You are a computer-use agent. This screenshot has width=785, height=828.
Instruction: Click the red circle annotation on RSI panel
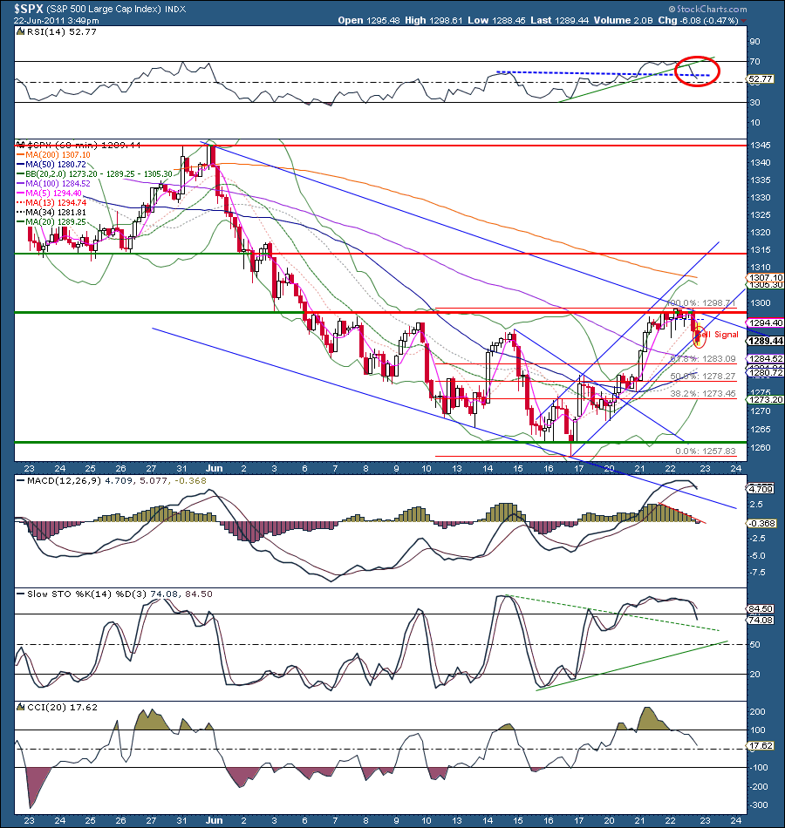[697, 70]
